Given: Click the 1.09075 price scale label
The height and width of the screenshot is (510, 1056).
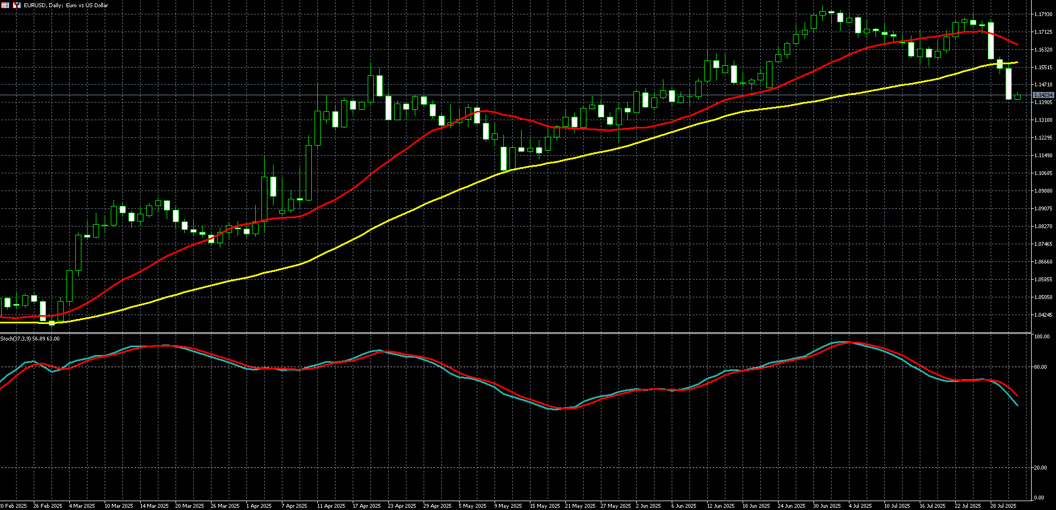Looking at the screenshot, I should pos(1043,209).
